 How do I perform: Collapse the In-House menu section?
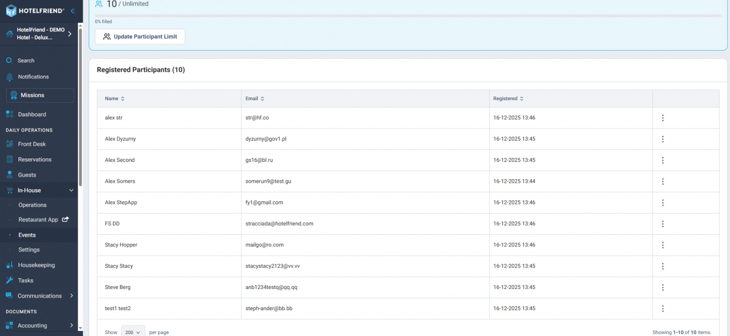71,190
